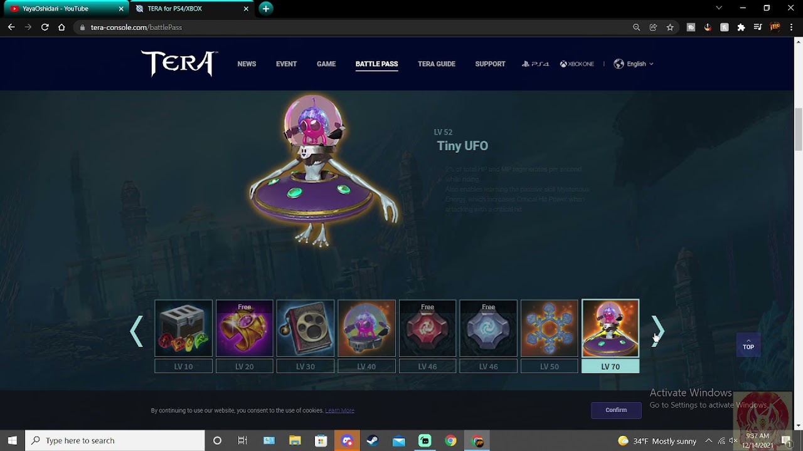Open the Xbox One platform link

click(577, 64)
